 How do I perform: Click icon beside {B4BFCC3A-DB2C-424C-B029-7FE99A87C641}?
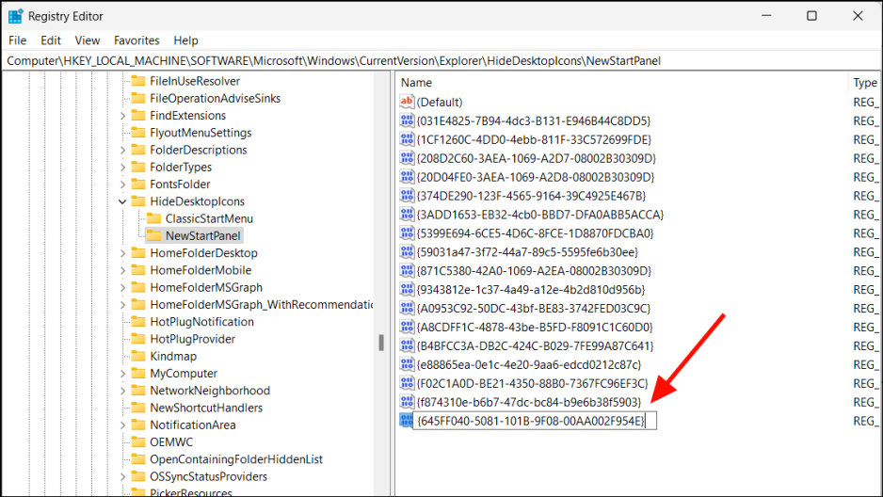(407, 345)
